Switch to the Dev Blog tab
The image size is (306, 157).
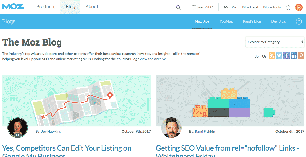(278, 21)
